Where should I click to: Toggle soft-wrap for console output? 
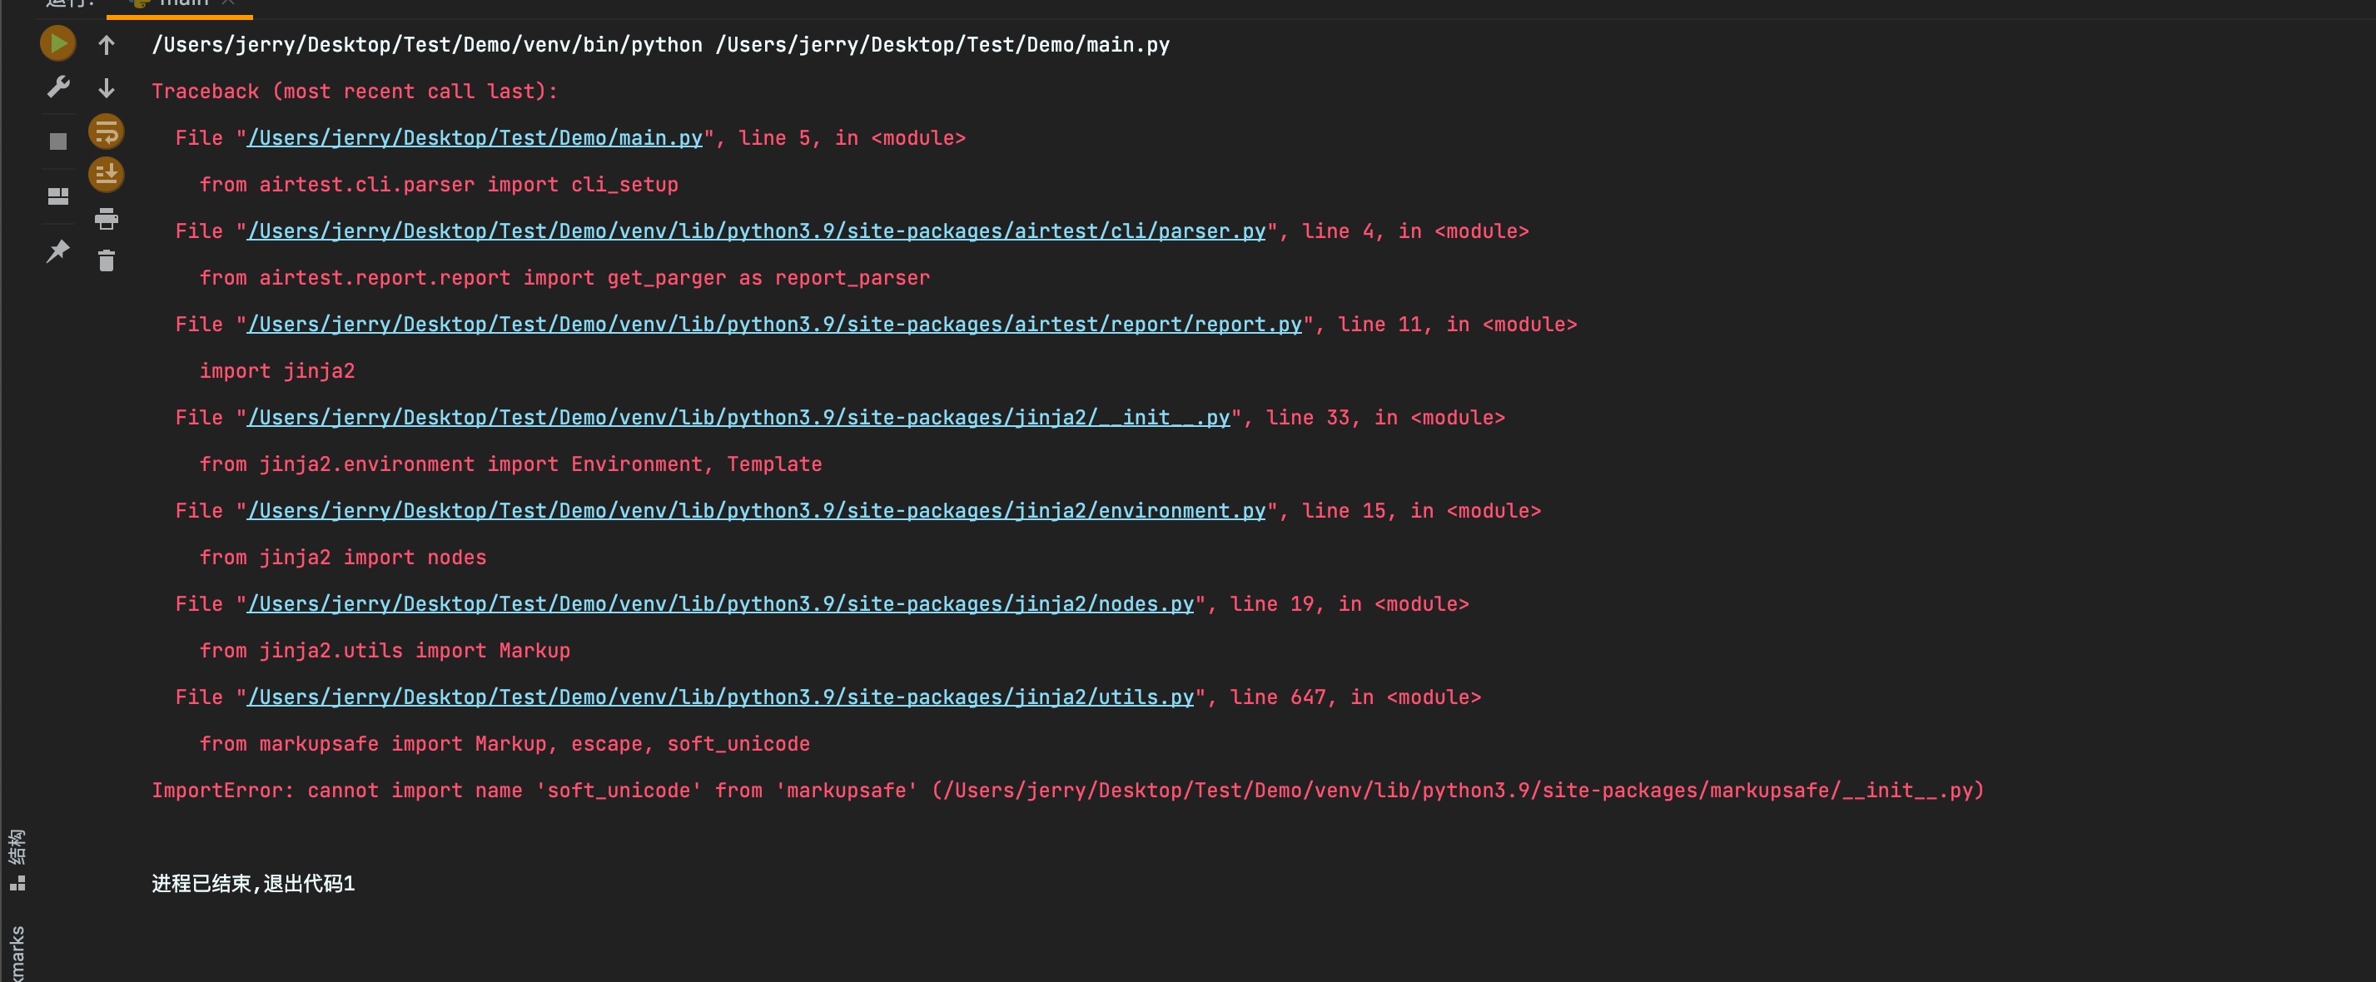coord(106,131)
